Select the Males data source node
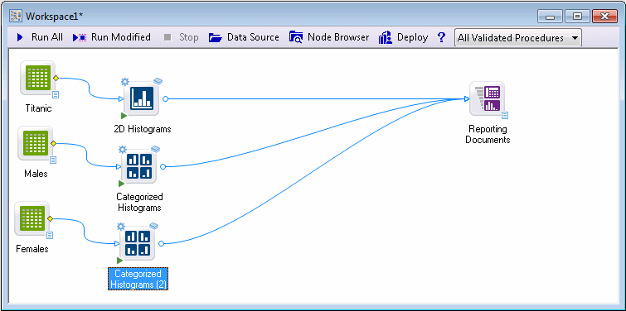The height and width of the screenshot is (311, 626). coord(35,143)
